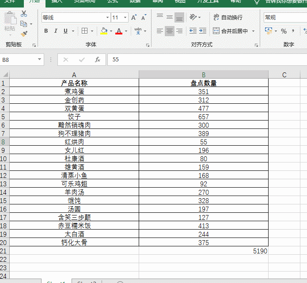
Task: Decrease font size with the small A
Action: tap(144, 18)
